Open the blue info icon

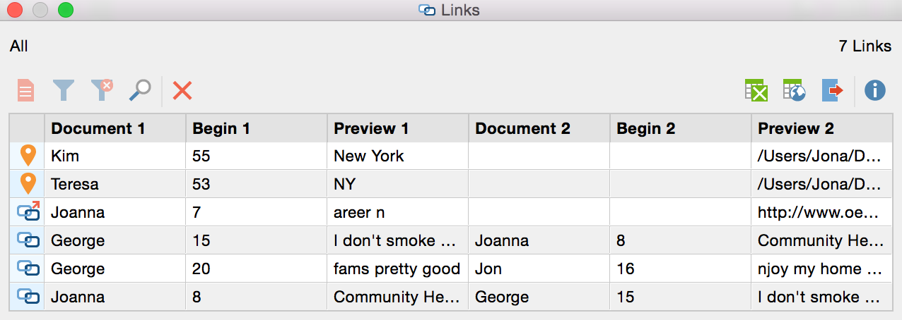pos(875,90)
